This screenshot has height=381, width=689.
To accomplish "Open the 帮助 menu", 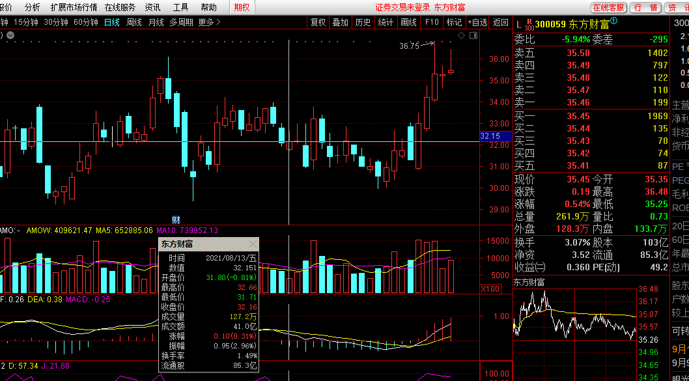I will 209,7.
